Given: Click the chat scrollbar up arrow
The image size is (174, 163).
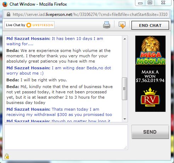Looking at the screenshot, I should 125,39.
